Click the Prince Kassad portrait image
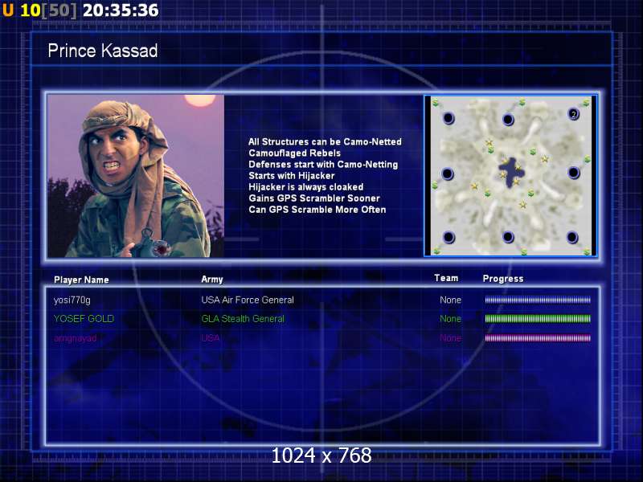Viewport: 643px width, 482px height. 136,176
